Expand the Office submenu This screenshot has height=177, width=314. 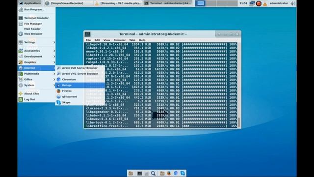click(x=36, y=80)
